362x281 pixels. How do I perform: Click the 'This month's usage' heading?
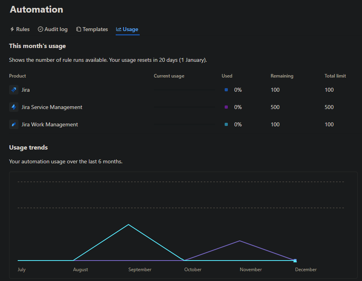tap(37, 46)
